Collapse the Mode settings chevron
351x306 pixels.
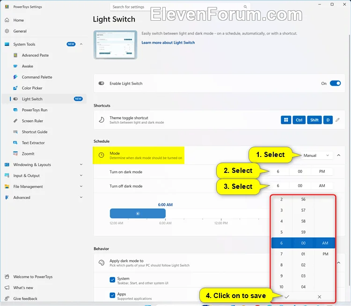[x=339, y=155]
